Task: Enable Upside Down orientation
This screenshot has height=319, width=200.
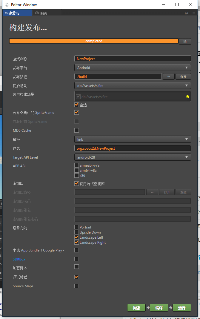Action: point(76,232)
